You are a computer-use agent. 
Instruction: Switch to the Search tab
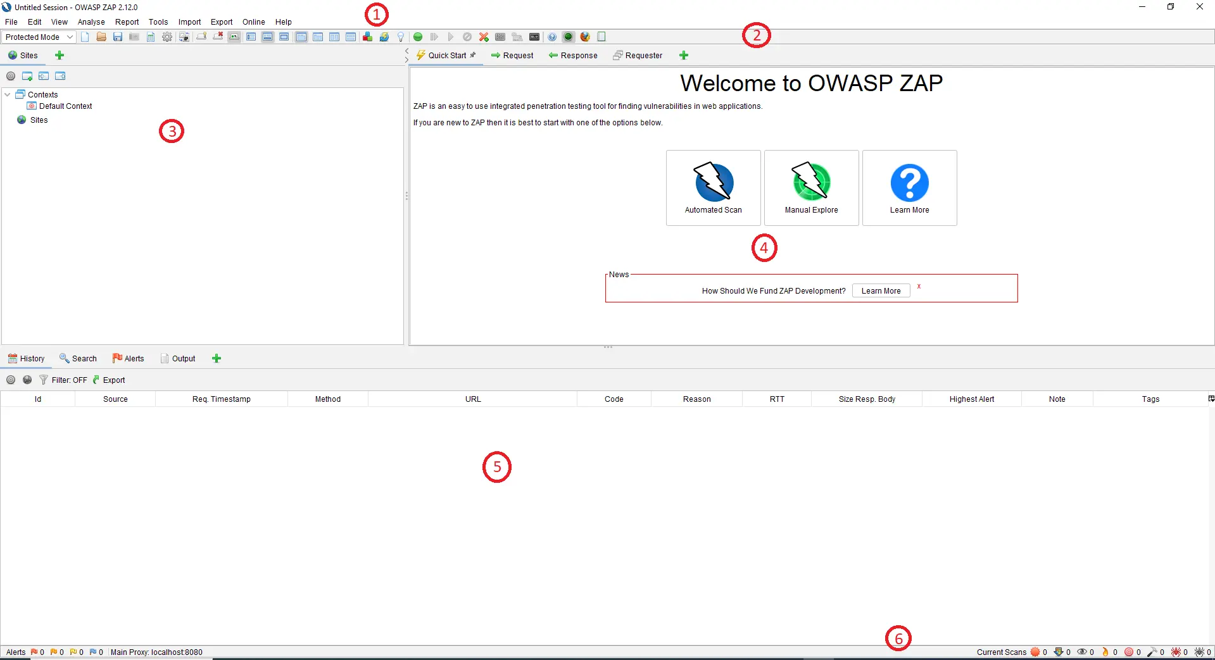78,358
